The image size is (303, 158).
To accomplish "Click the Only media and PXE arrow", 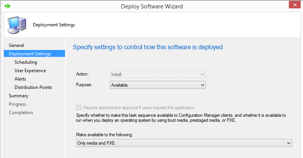I will pos(288,143).
